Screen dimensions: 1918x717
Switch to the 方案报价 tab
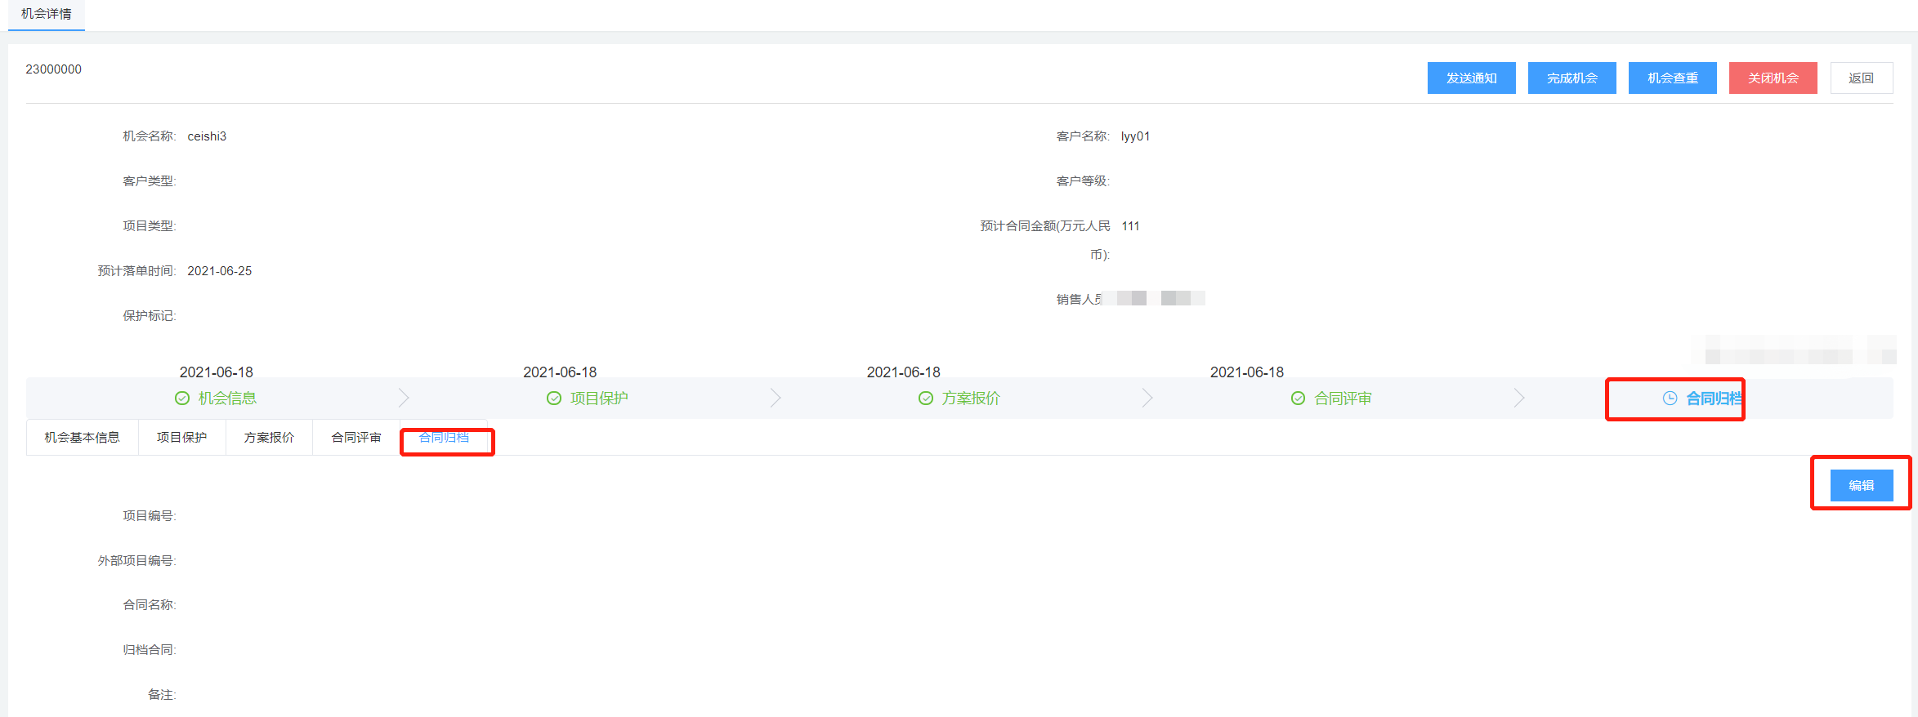tap(269, 438)
